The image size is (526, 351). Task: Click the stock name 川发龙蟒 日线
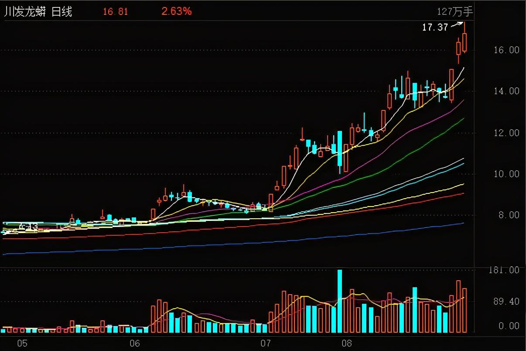38,12
